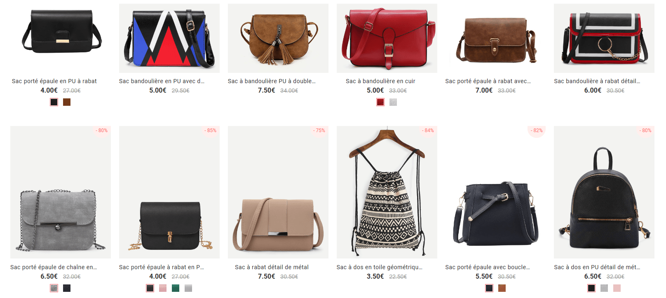
Task: Select green swatch under Sac porté épaule à rabat en P...
Action: coord(176,288)
